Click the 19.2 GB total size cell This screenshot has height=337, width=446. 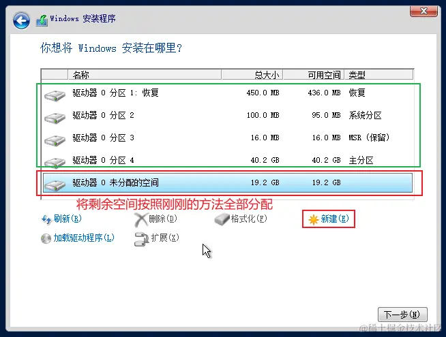point(265,182)
